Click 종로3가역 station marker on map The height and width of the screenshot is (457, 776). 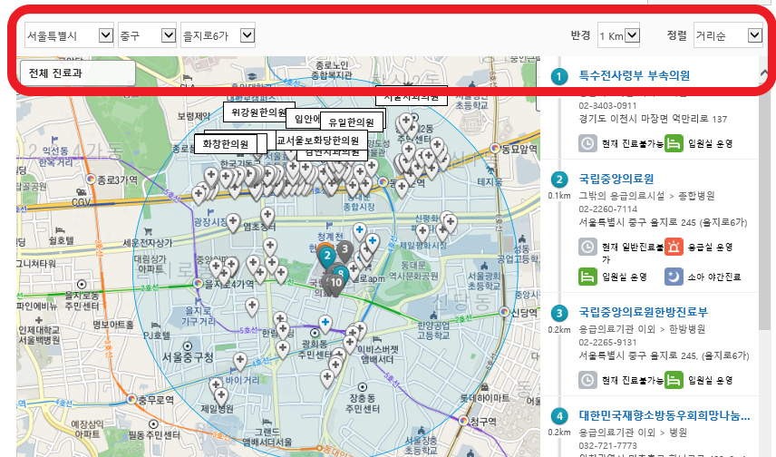(91, 180)
